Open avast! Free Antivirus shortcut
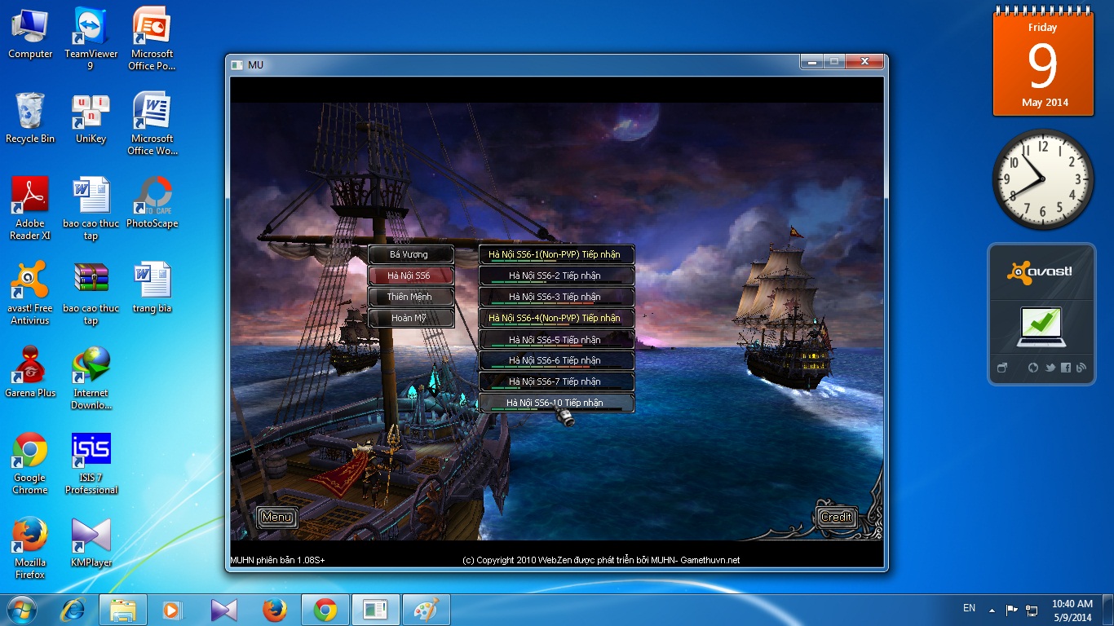The height and width of the screenshot is (626, 1114). [30, 293]
